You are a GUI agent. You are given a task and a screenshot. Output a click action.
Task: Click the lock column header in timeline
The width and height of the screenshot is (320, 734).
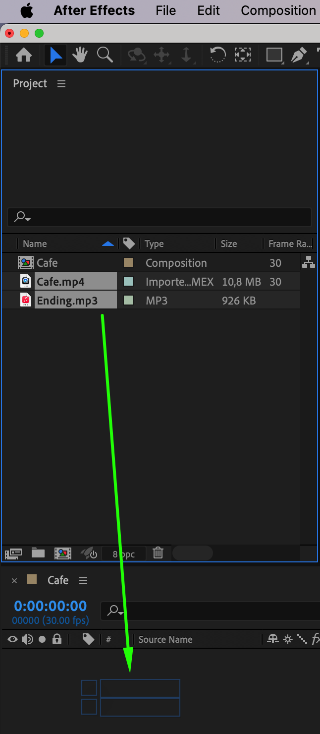click(x=57, y=639)
